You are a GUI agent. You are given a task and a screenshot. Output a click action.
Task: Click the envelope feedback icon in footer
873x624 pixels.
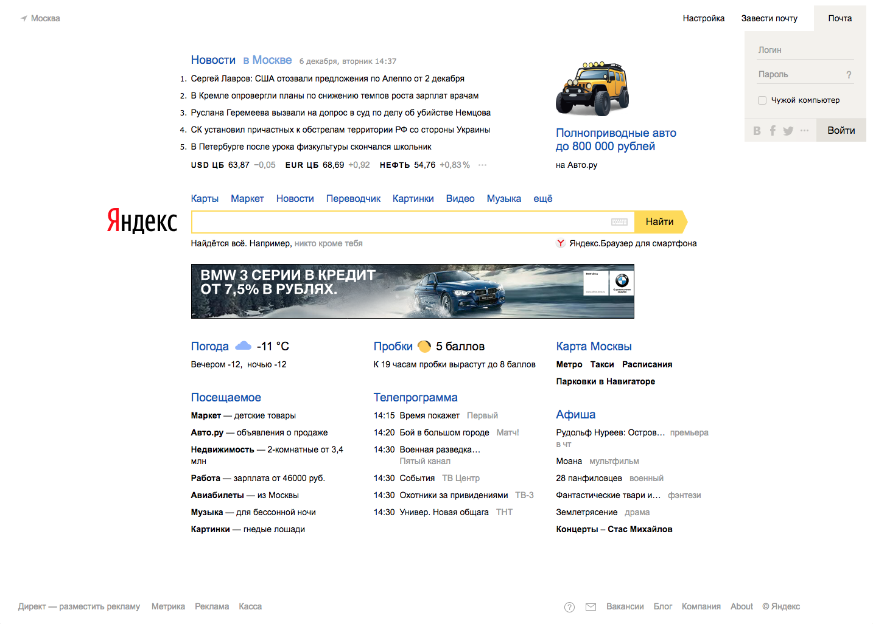coord(591,607)
